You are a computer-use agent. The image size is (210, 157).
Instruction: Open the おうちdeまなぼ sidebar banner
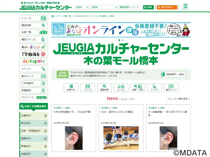[34, 47]
